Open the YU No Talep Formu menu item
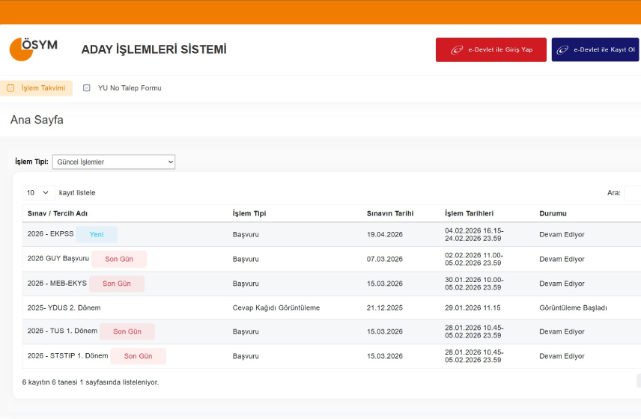 (x=129, y=88)
